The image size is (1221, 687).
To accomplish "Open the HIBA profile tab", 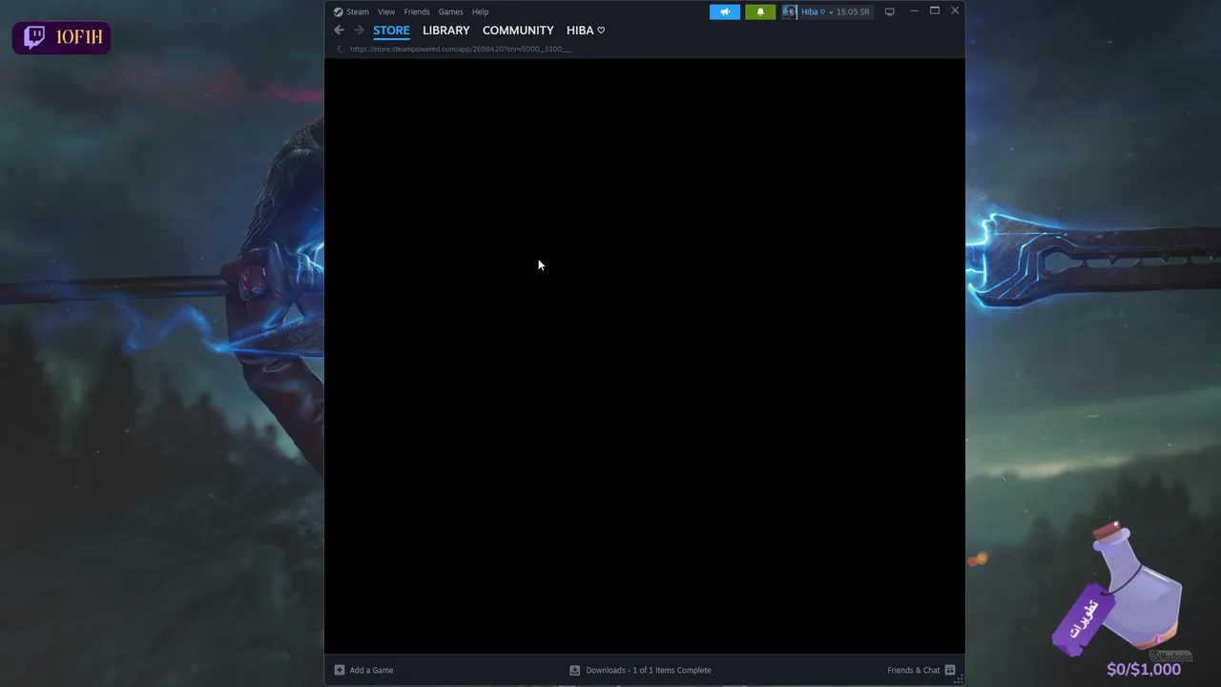I will pos(586,31).
